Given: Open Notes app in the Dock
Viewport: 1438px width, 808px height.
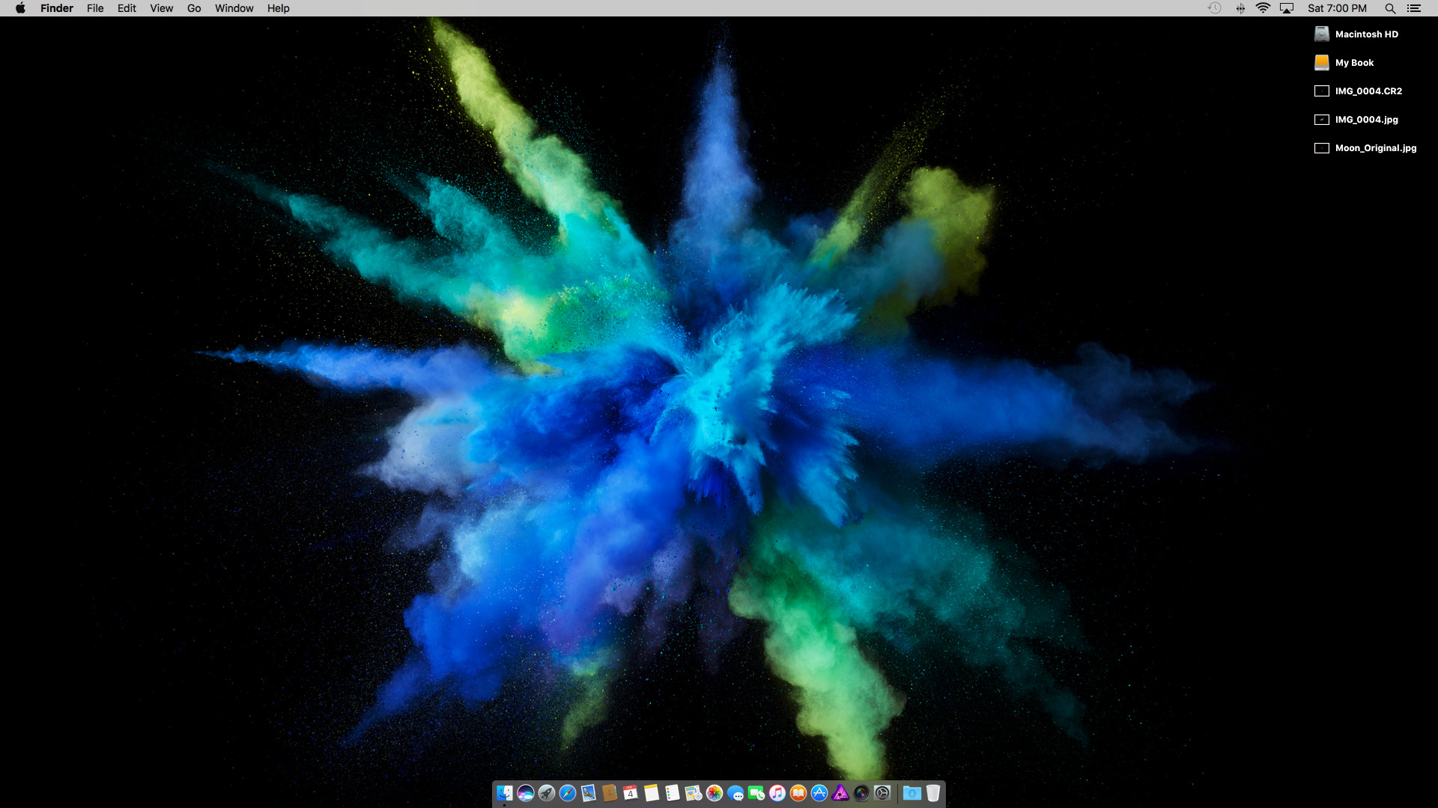Looking at the screenshot, I should point(652,793).
